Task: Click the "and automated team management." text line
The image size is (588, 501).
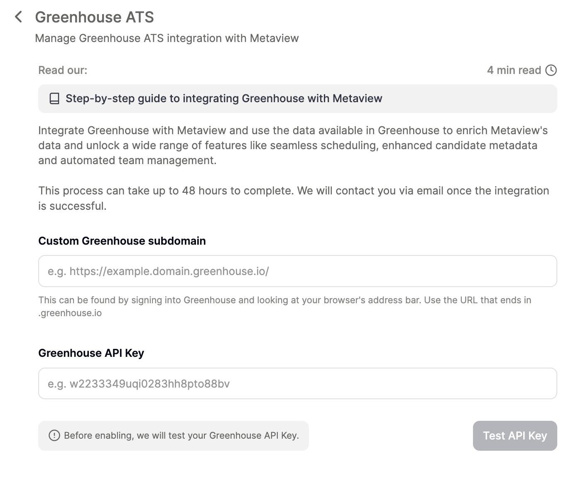Action: [x=127, y=160]
